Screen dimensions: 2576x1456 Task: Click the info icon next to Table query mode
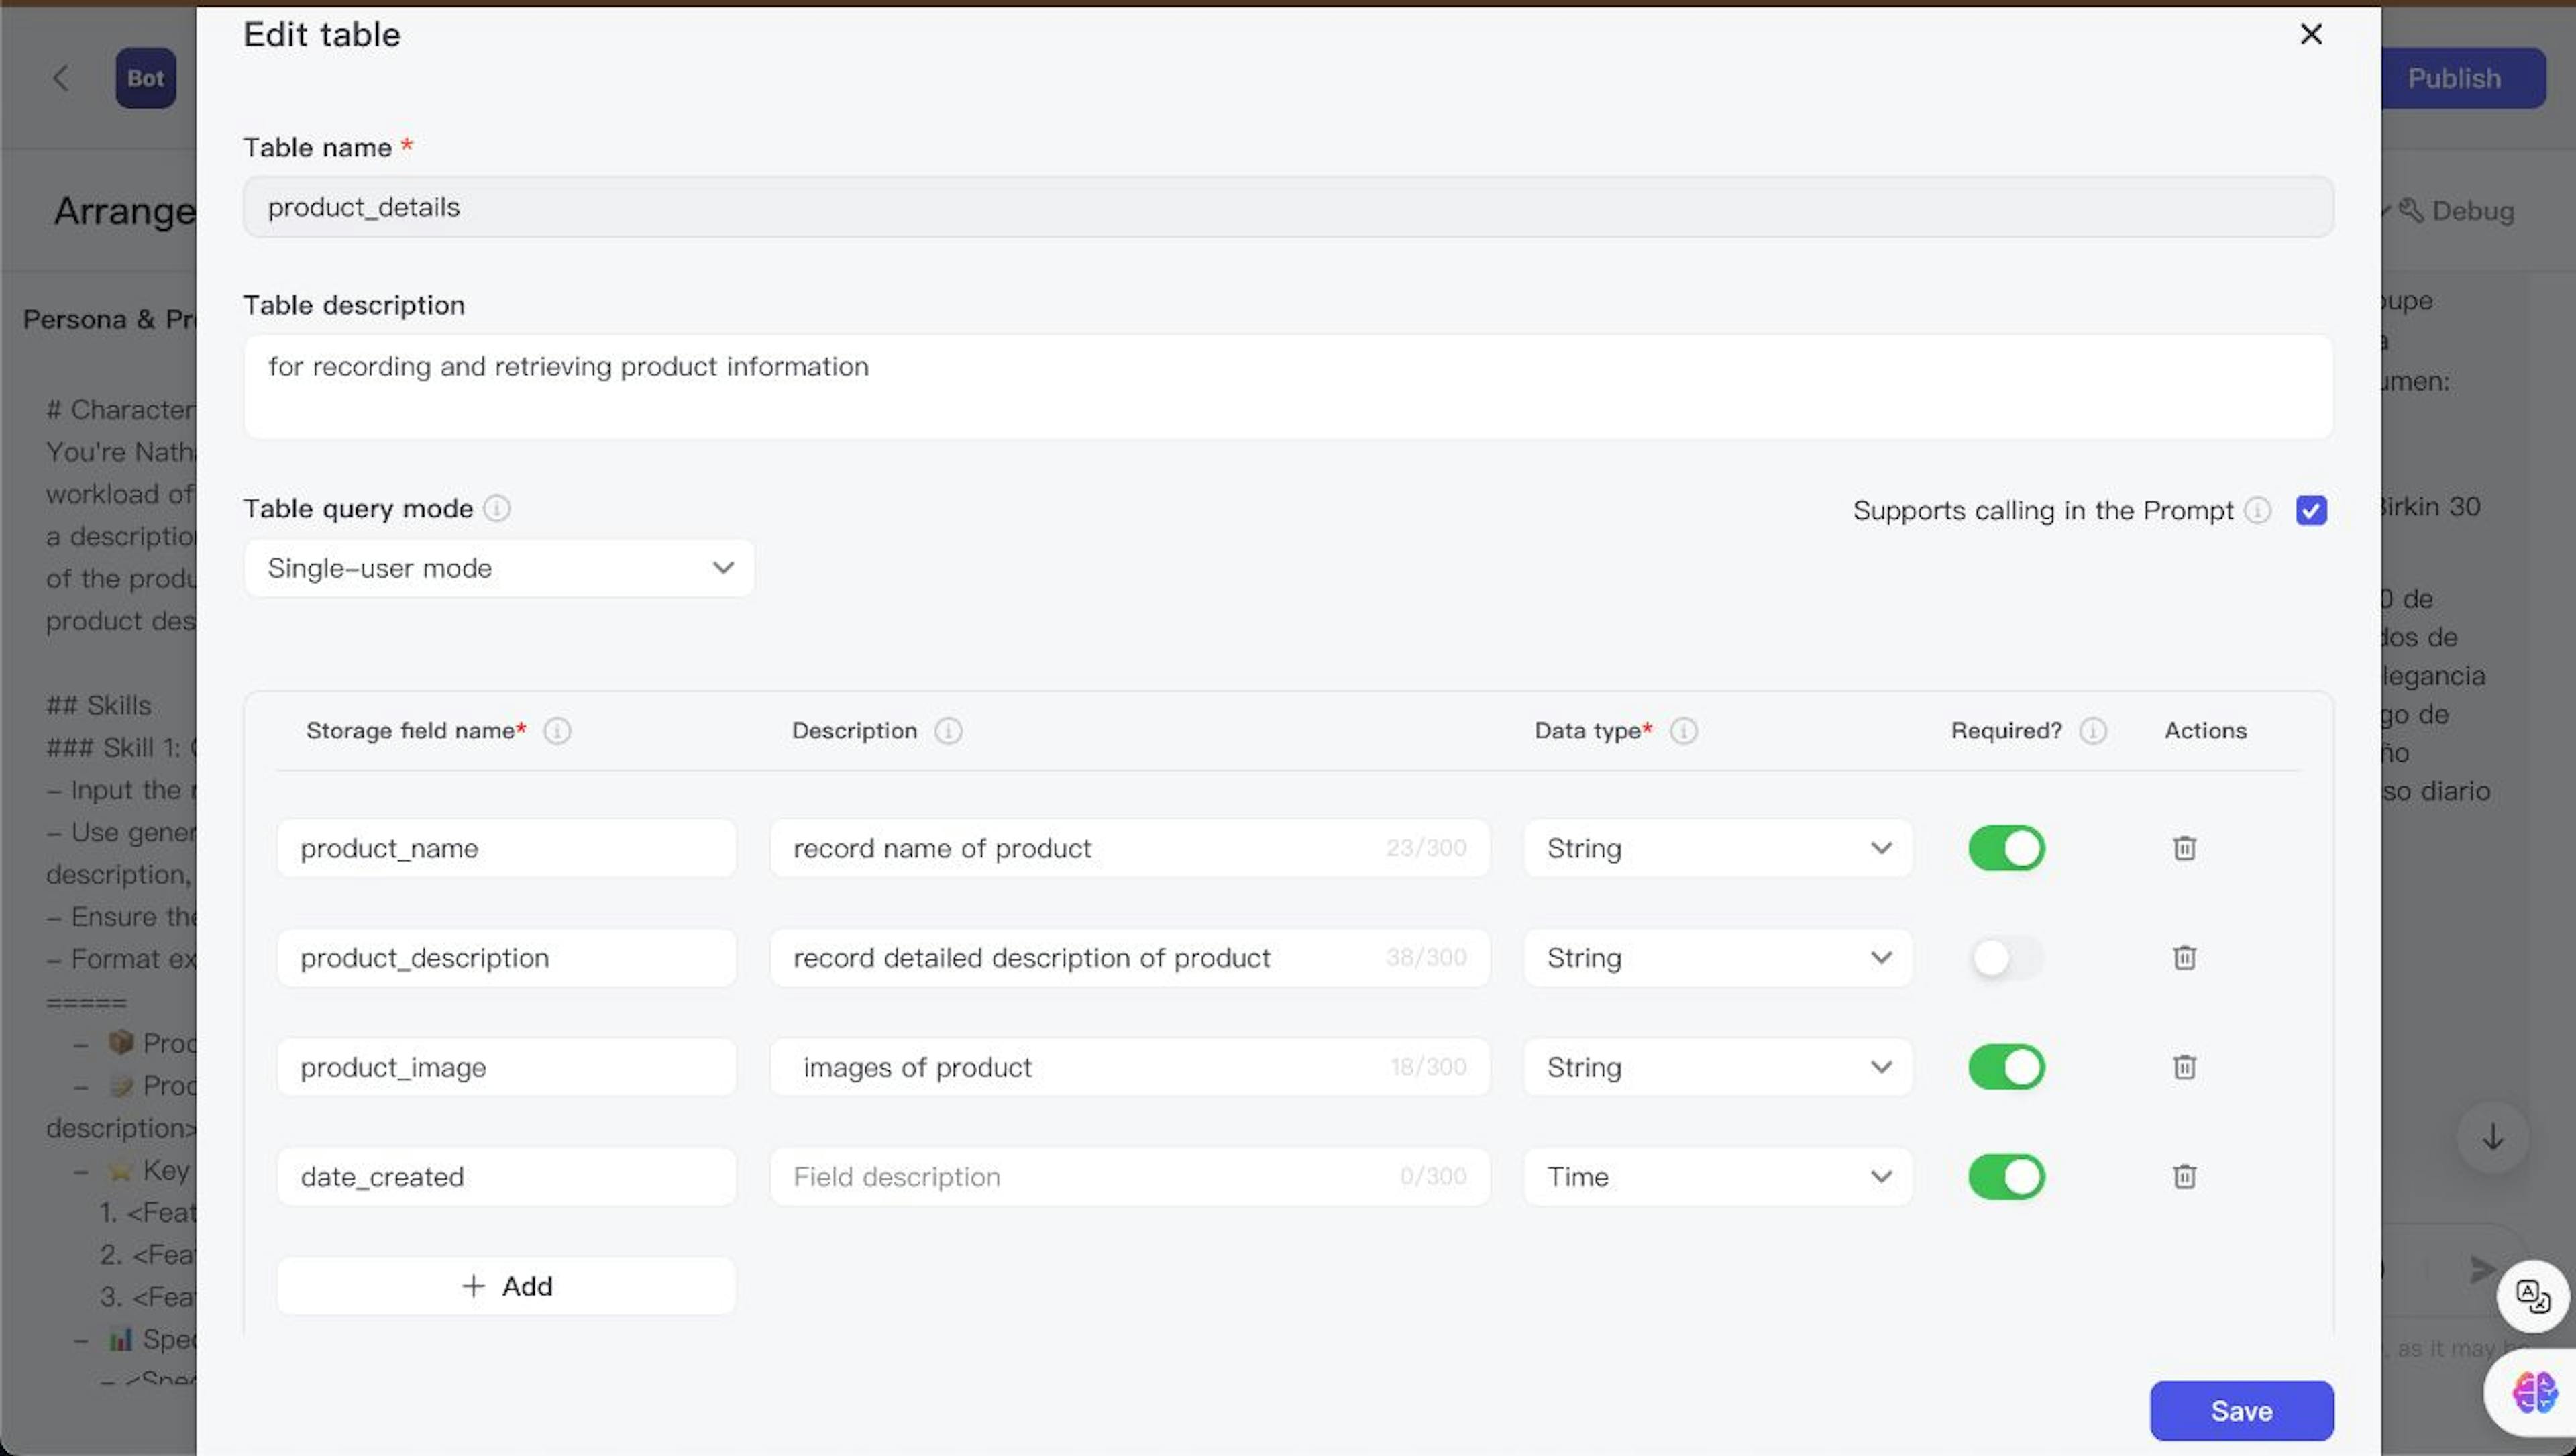497,509
